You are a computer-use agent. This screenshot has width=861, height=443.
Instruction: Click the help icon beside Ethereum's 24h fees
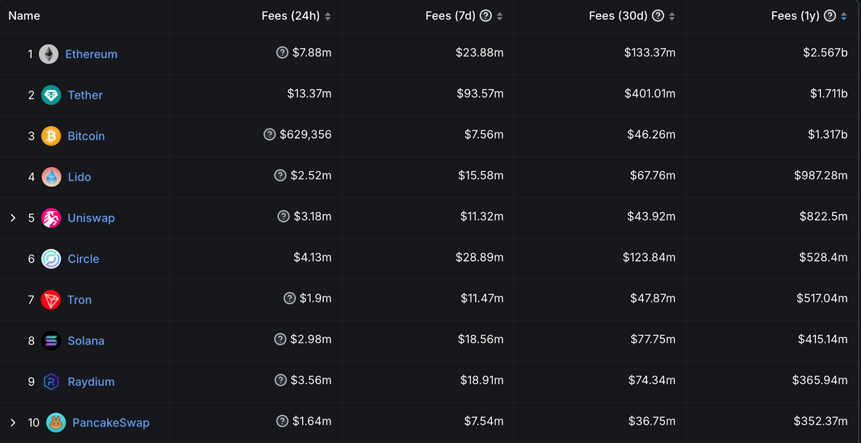(282, 52)
